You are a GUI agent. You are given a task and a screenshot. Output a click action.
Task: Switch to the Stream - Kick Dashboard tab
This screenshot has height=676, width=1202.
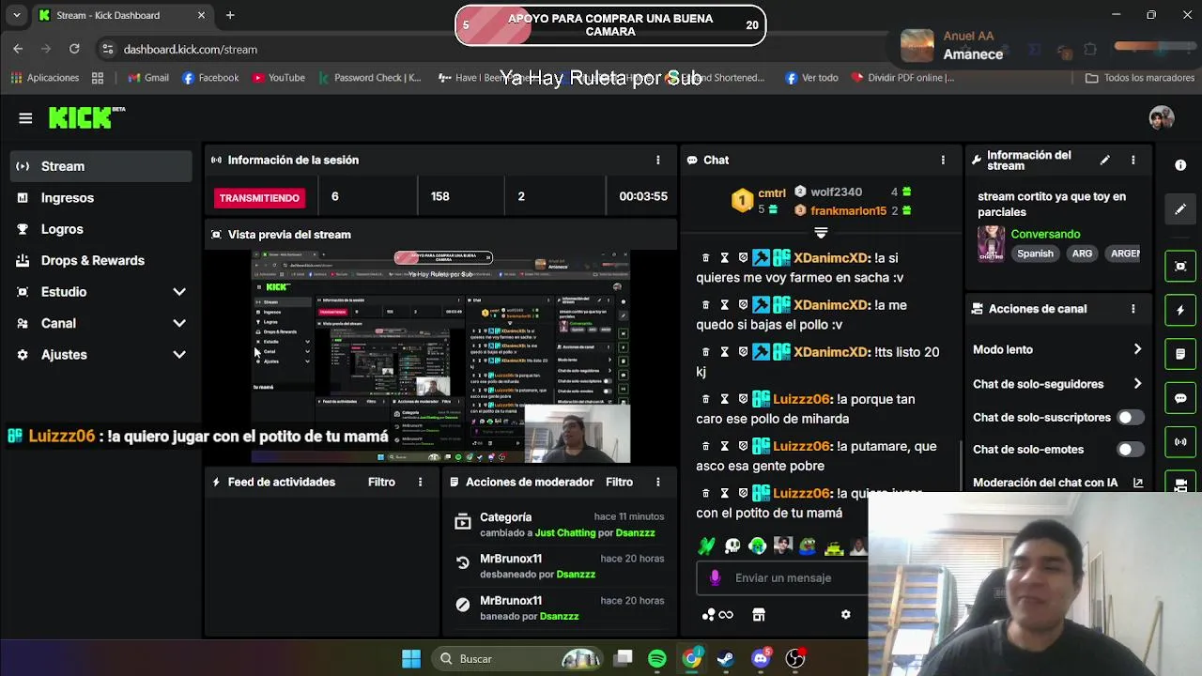point(122,15)
